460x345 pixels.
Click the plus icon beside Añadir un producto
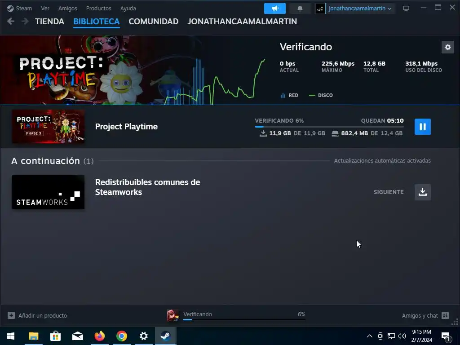(x=11, y=315)
